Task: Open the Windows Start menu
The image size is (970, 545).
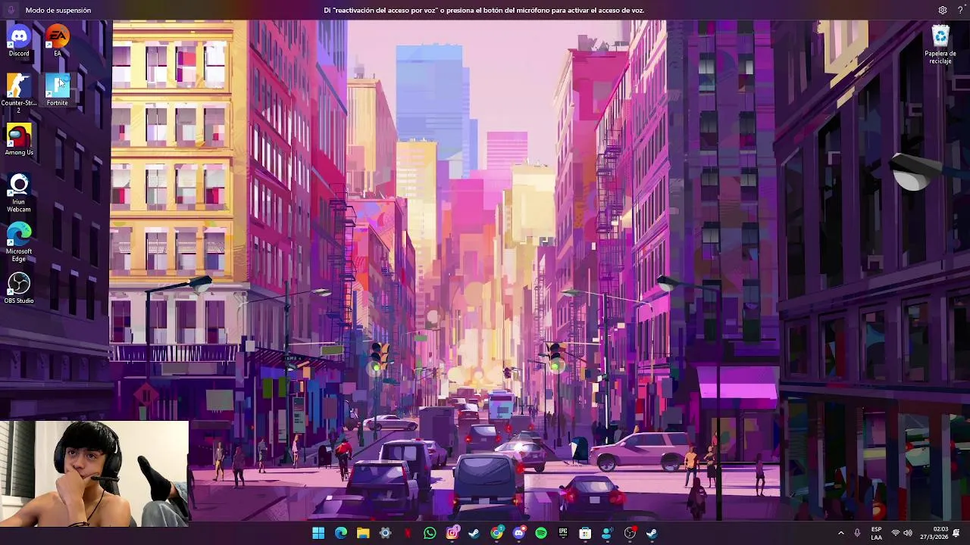Action: 318,533
